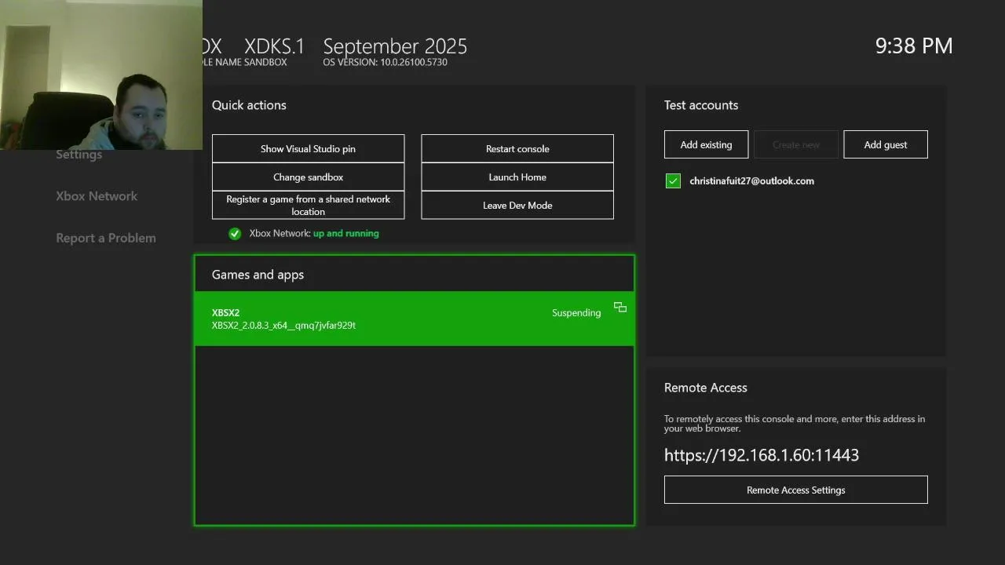The height and width of the screenshot is (565, 1005).
Task: Open the XBSX2 app view icon
Action: pos(620,307)
